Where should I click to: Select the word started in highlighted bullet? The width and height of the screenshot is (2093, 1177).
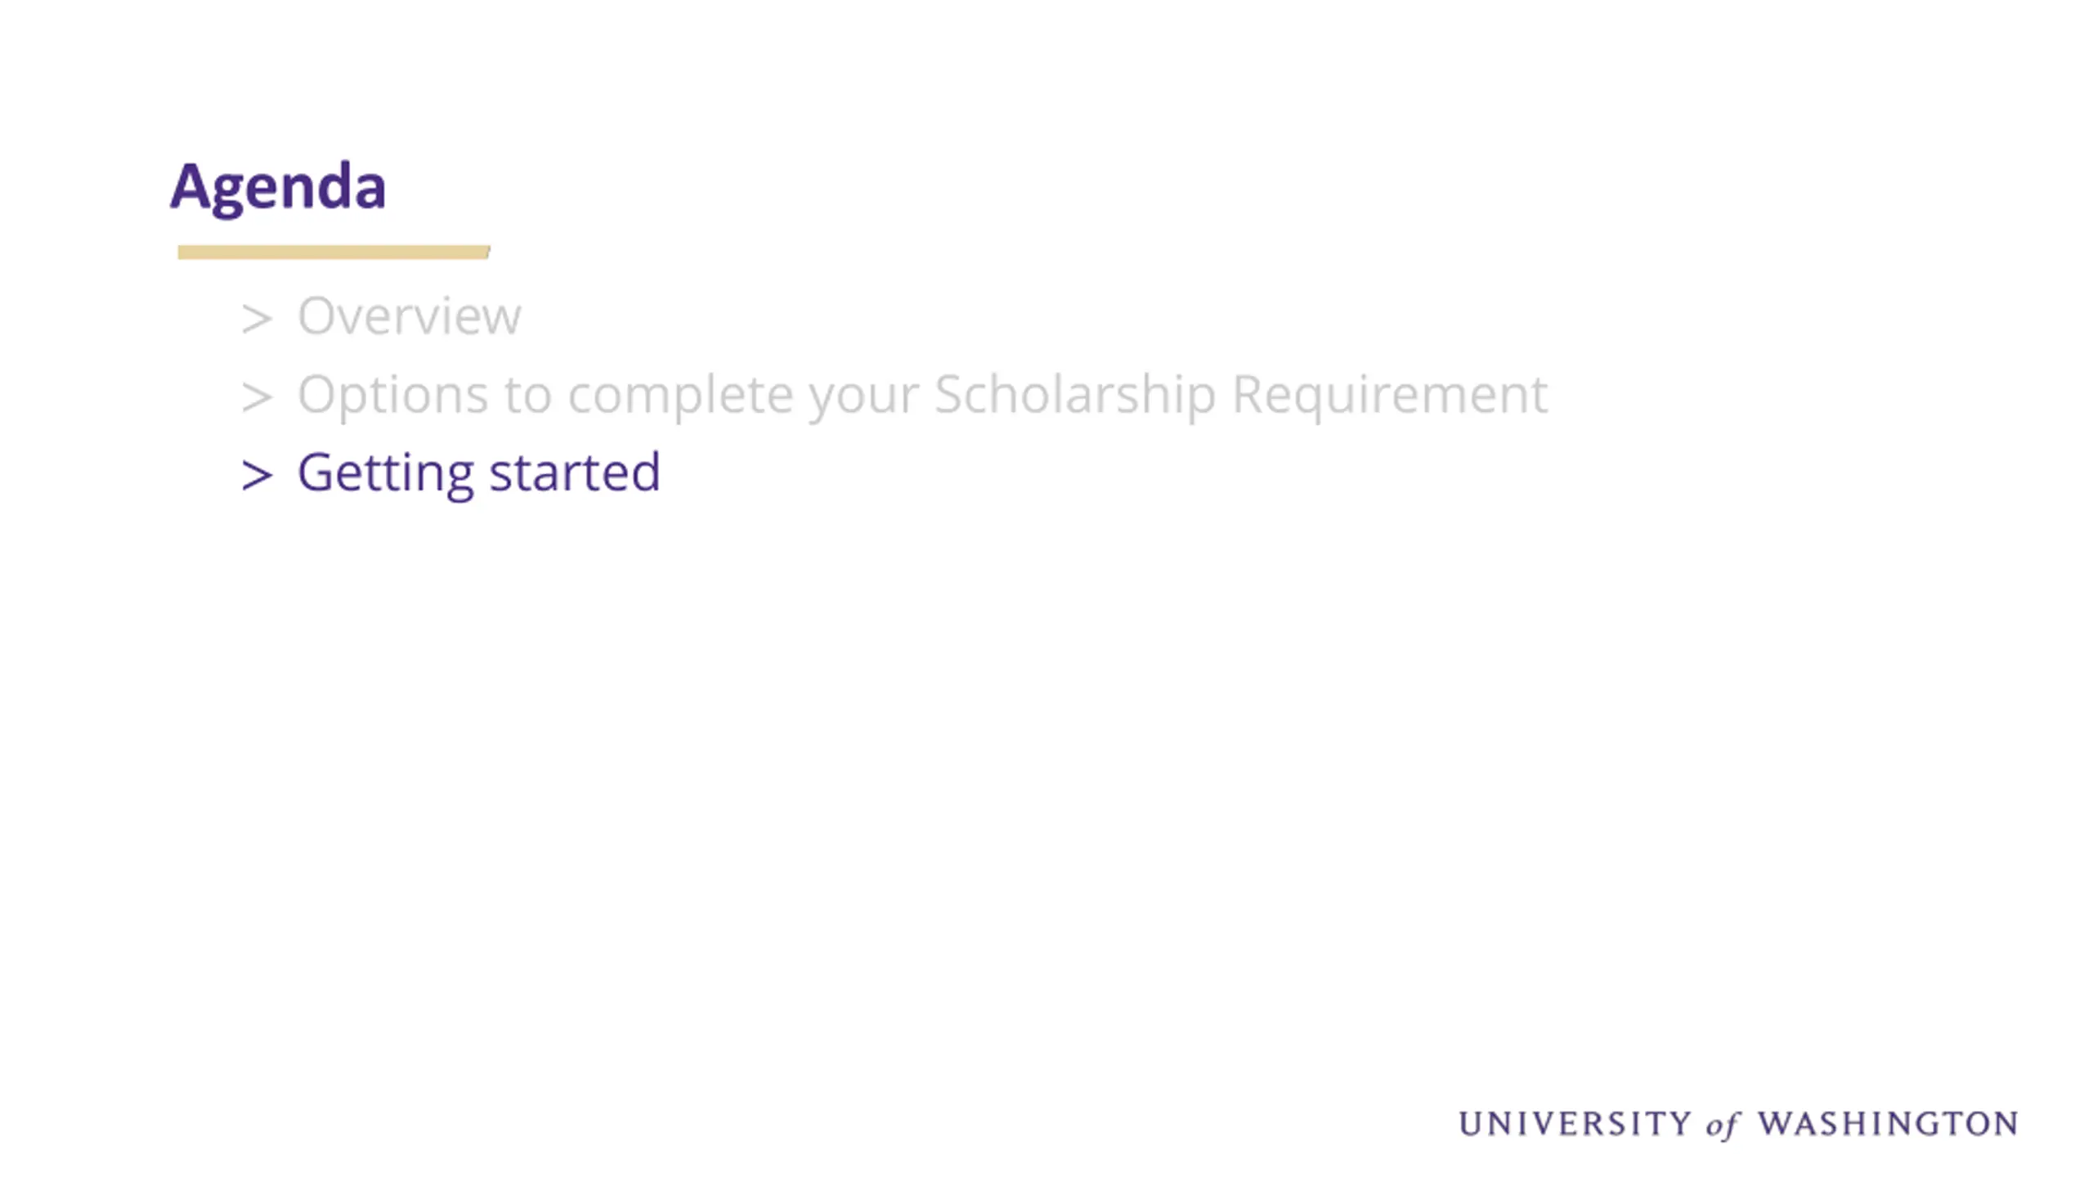575,472
